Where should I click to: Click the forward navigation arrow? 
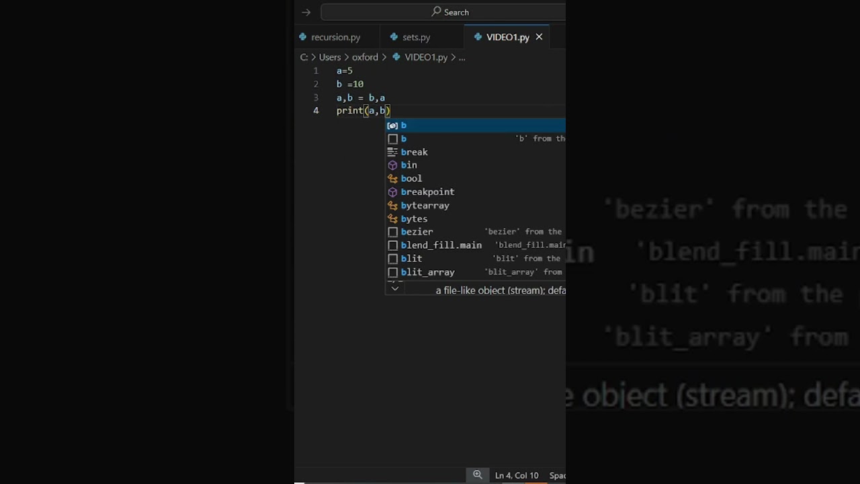point(306,12)
